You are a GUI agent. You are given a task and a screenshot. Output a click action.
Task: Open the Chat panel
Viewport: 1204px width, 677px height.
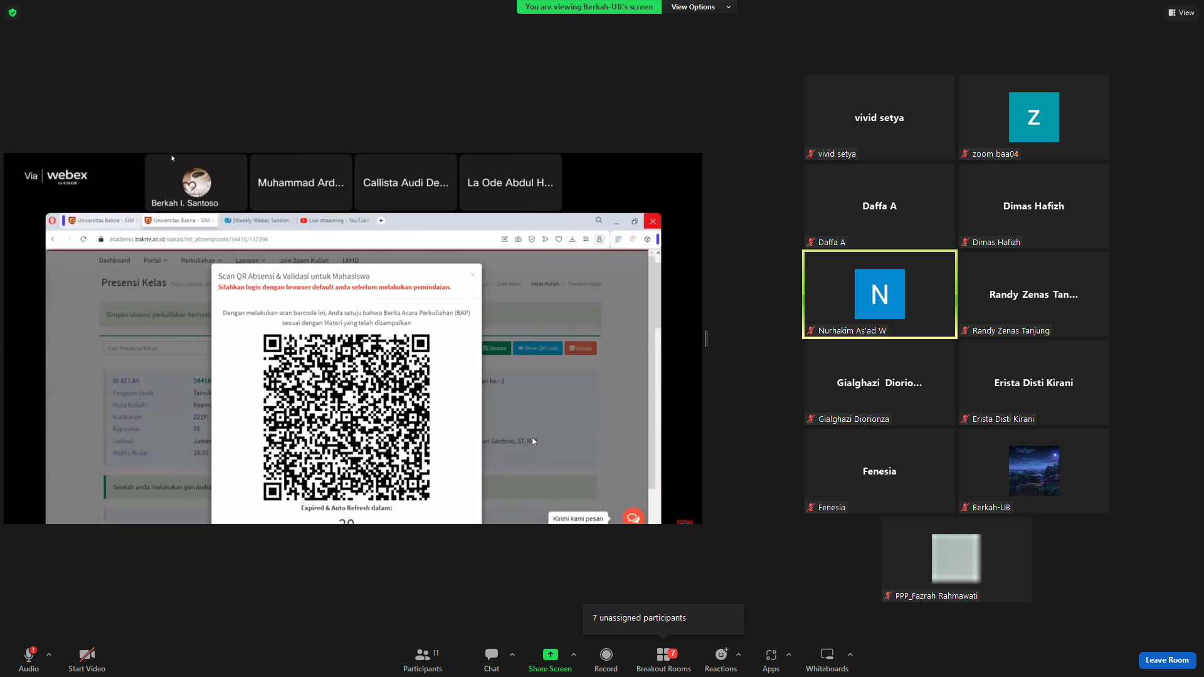click(x=492, y=660)
